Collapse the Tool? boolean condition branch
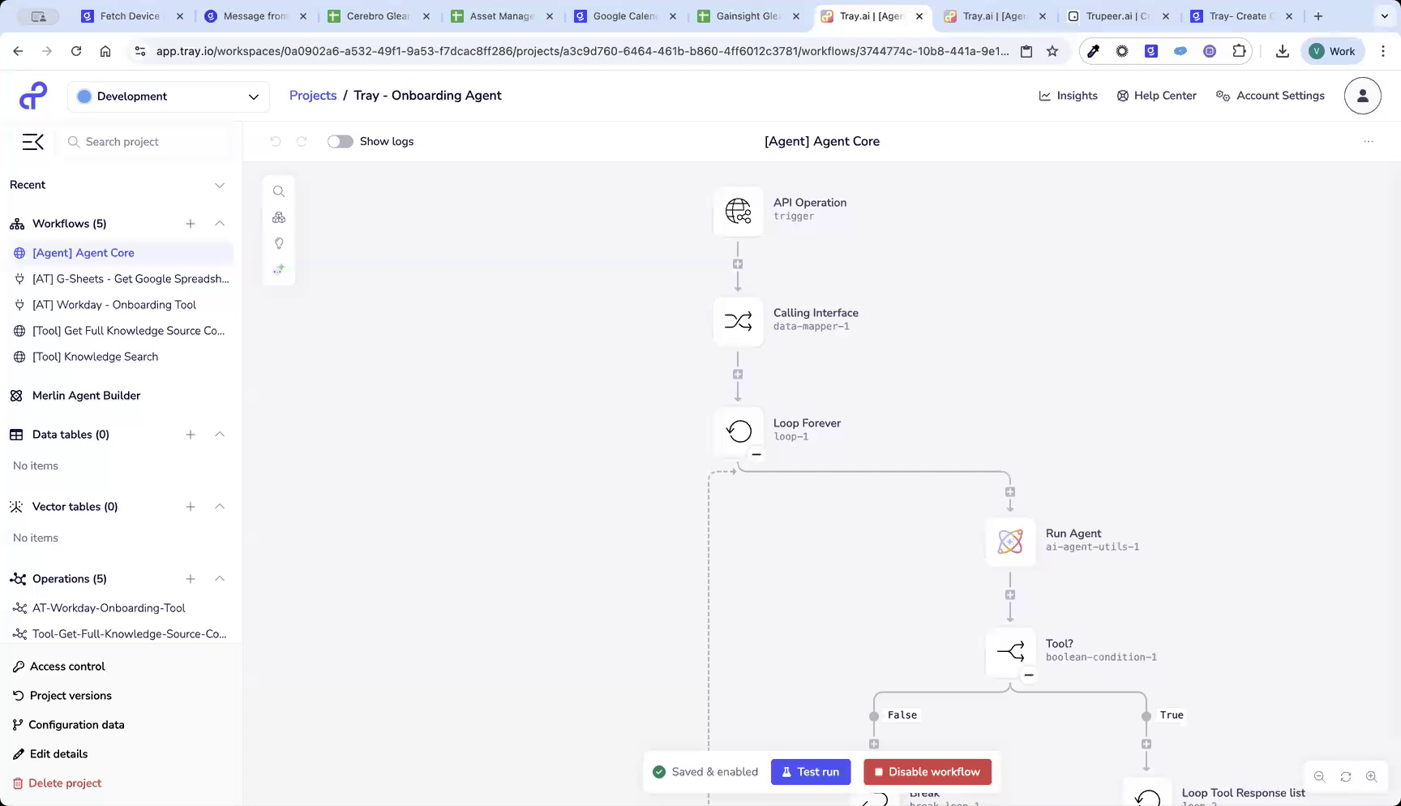1401x806 pixels. pyautogui.click(x=1029, y=675)
